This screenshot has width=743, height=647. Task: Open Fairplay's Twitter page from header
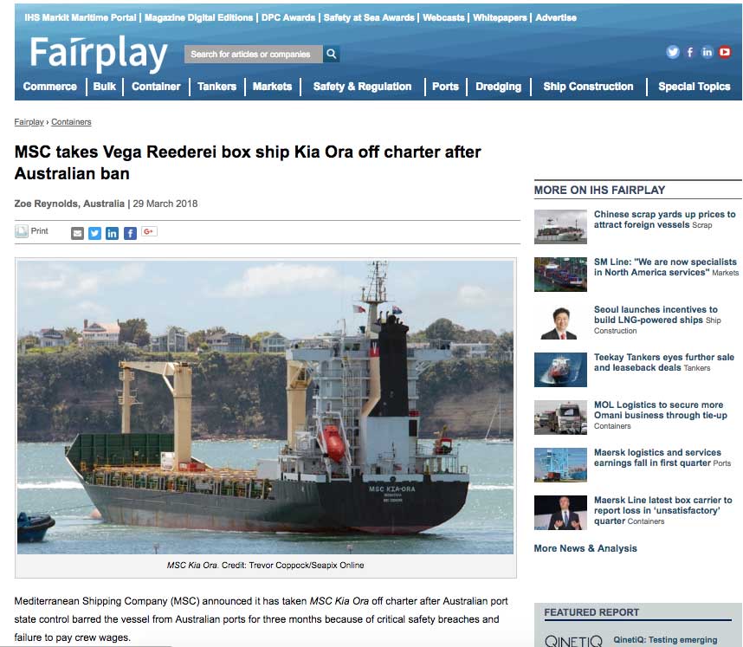pos(672,52)
